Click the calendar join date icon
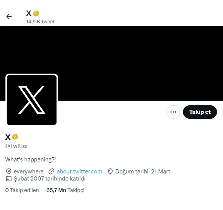This screenshot has height=210, width=223. 9,179
